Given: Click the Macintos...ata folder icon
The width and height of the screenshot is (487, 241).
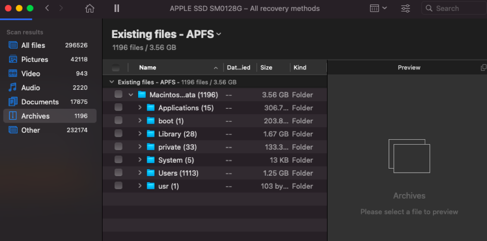Looking at the screenshot, I should (x=142, y=94).
